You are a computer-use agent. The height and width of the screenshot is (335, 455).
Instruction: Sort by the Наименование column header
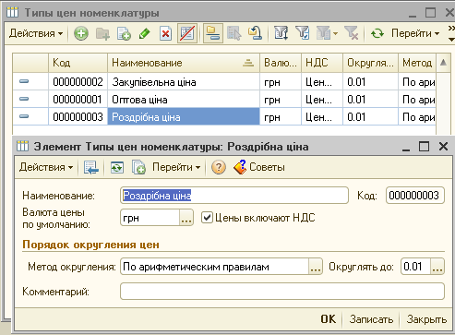pos(184,63)
